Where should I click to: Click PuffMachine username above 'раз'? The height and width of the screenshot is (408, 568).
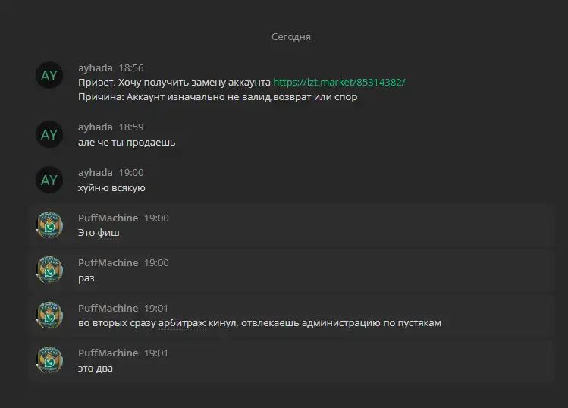108,262
